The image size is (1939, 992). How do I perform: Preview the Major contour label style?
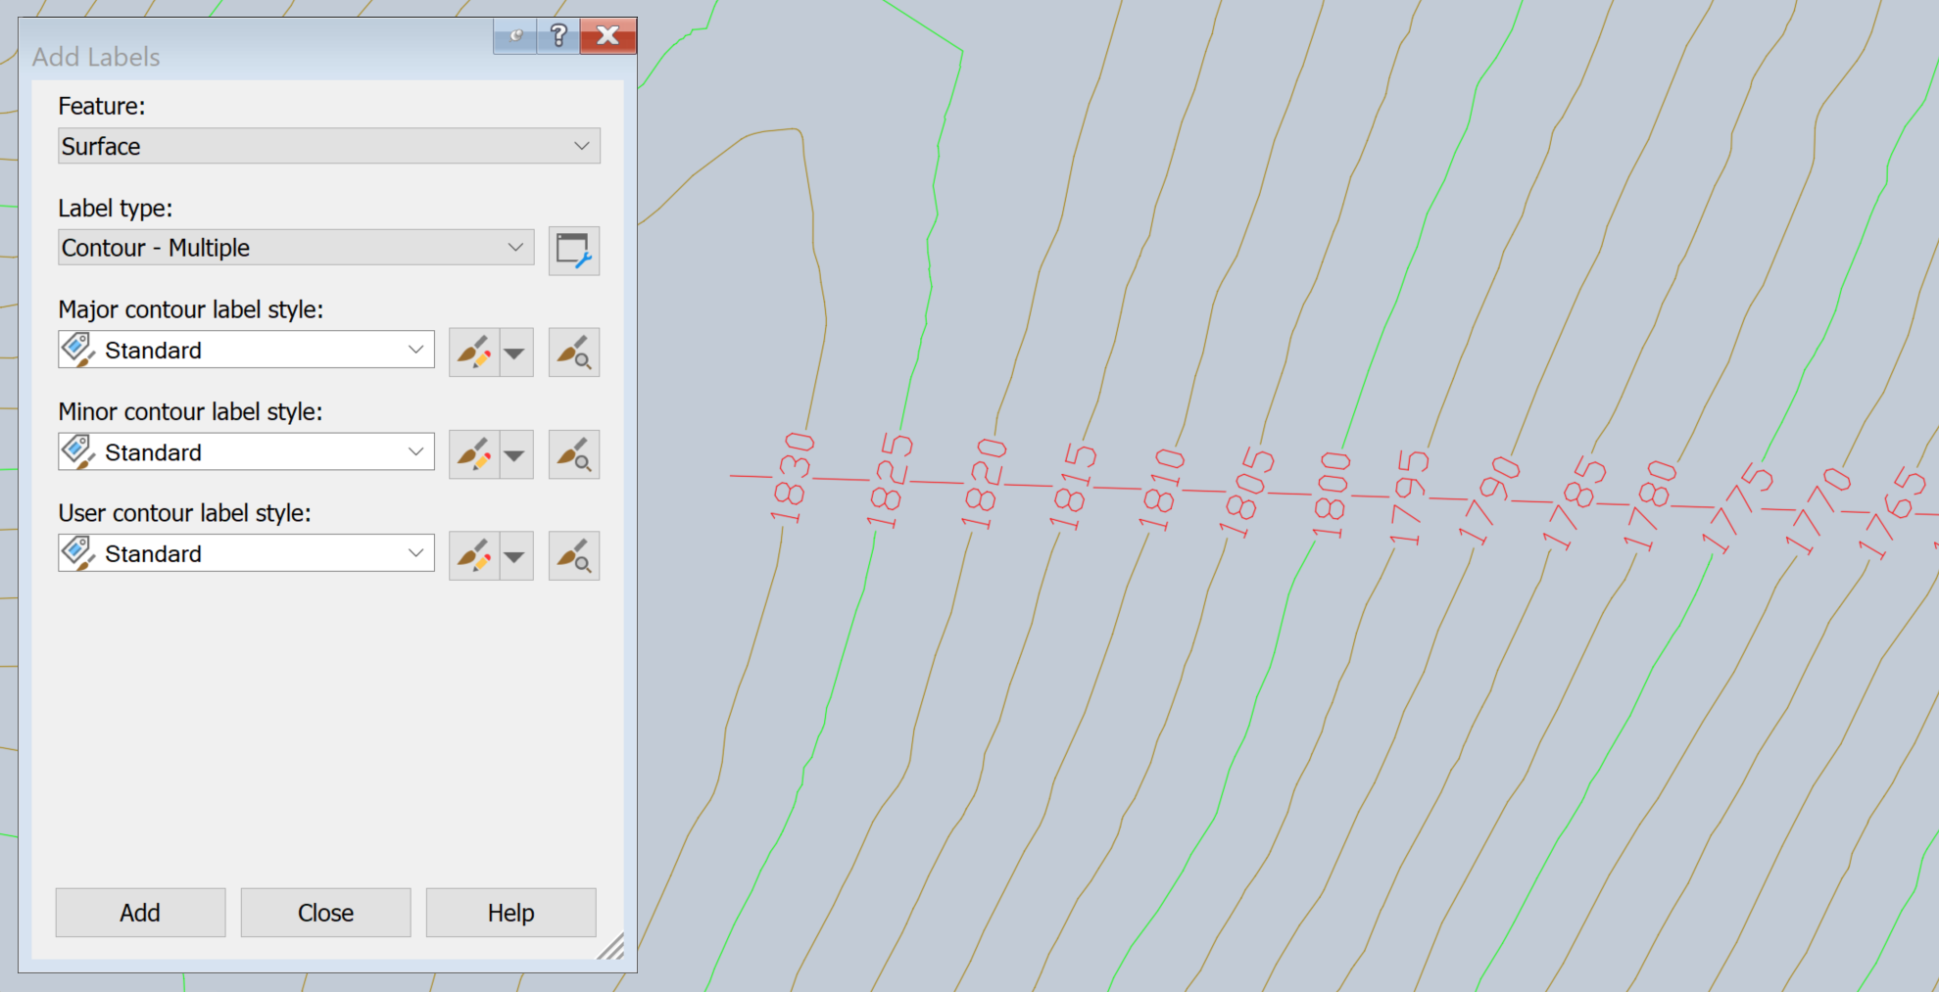[573, 351]
